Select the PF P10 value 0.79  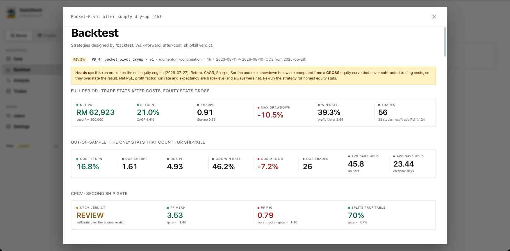click(x=265, y=215)
